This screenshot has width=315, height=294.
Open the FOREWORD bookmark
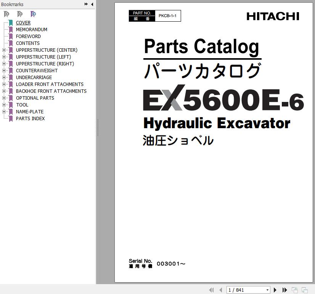point(28,36)
